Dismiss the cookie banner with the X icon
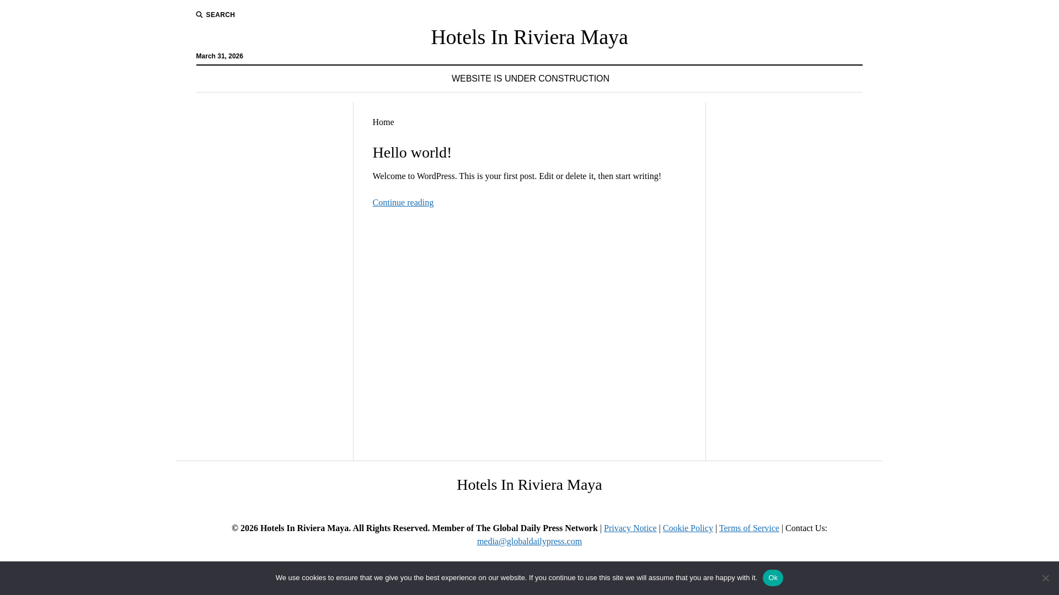The height and width of the screenshot is (595, 1059). tap(1045, 578)
